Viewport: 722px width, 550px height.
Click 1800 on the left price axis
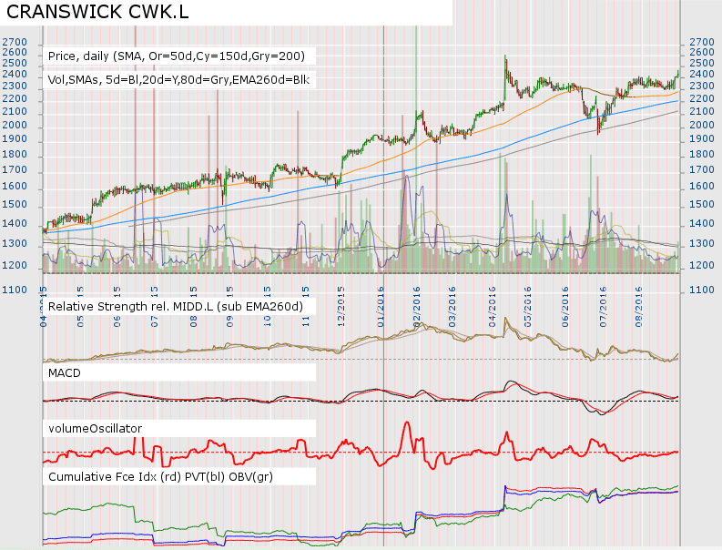point(15,154)
